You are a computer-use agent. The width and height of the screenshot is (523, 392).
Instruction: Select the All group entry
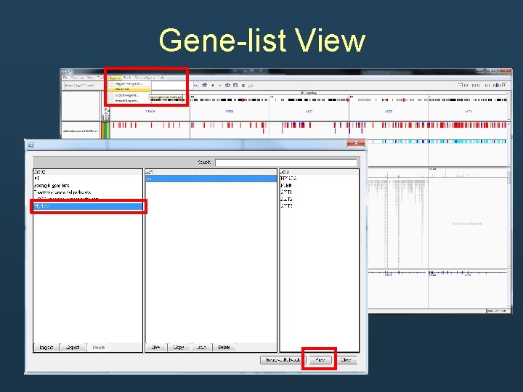(88, 179)
